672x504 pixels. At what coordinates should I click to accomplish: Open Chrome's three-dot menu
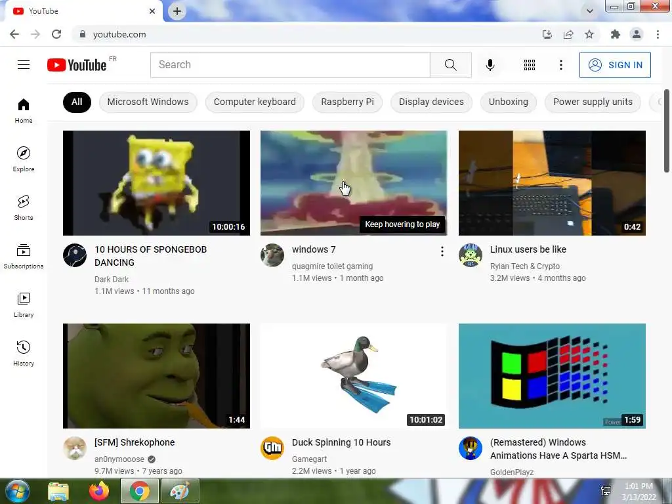tap(658, 34)
